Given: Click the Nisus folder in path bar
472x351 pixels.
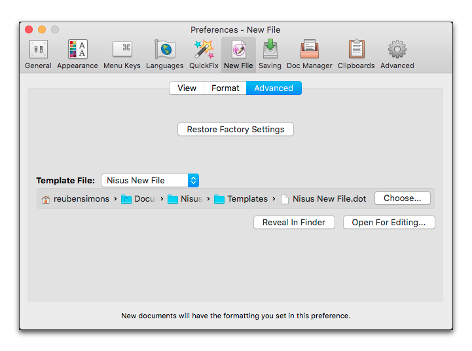Looking at the screenshot, I should coord(185,198).
